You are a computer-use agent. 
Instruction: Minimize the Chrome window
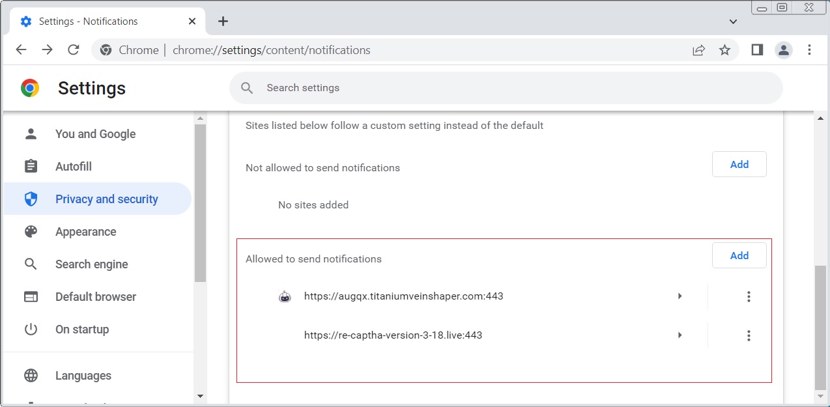click(761, 8)
